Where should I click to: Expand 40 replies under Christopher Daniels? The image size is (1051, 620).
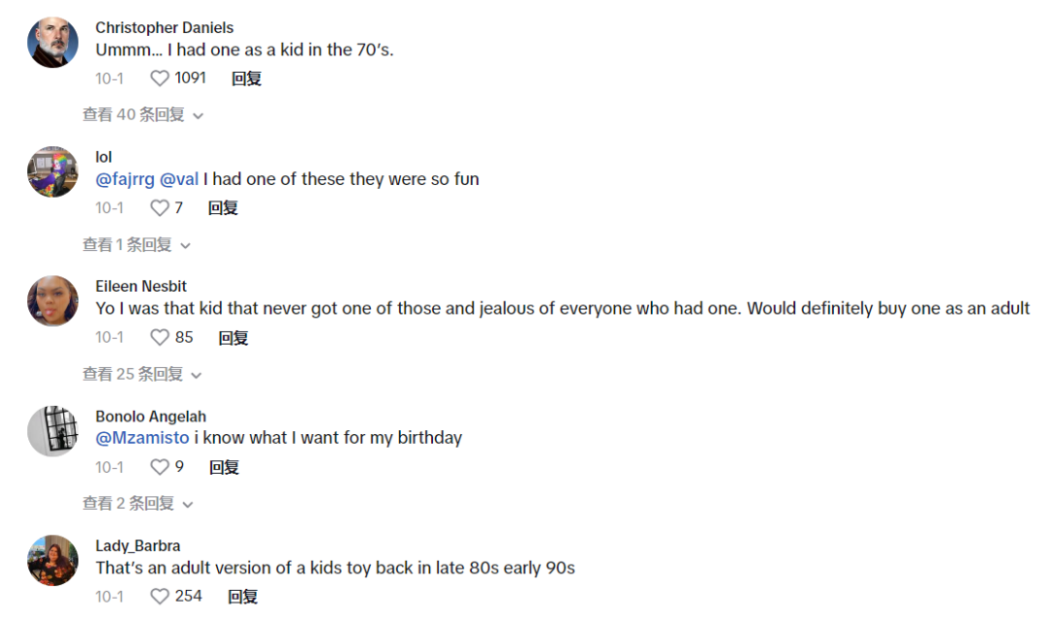click(143, 115)
